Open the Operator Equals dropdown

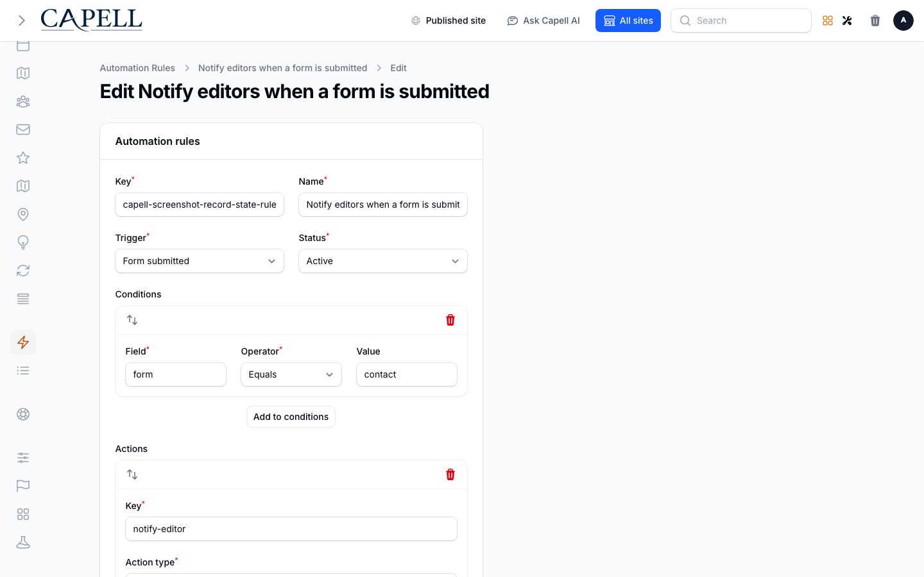pos(291,374)
